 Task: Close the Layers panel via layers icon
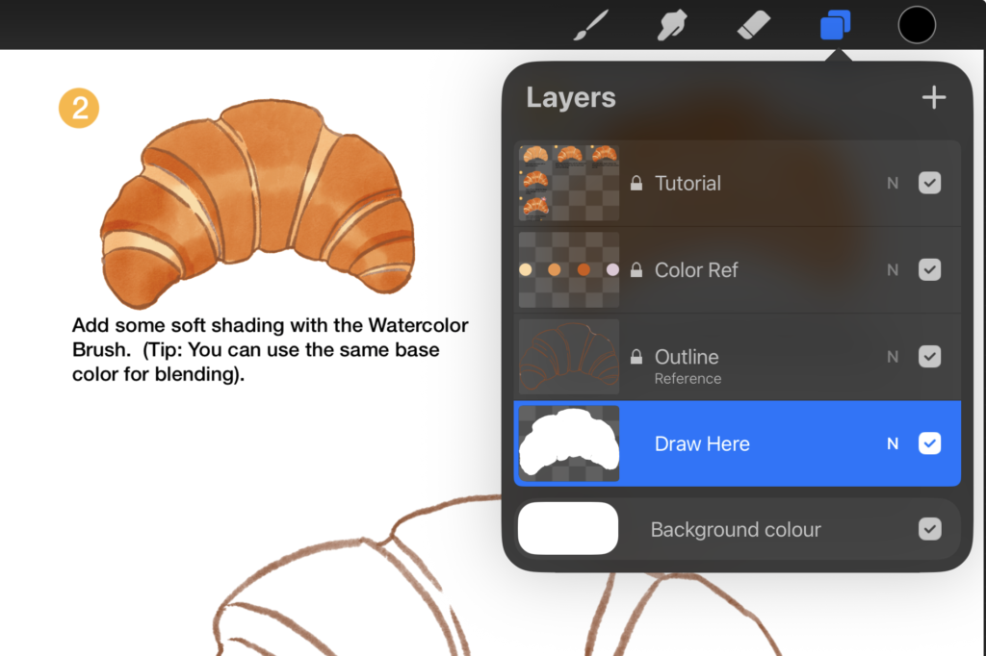835,26
